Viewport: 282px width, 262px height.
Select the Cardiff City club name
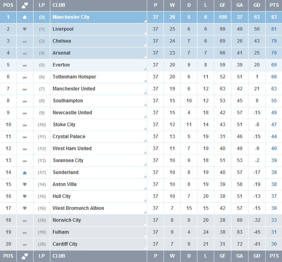tap(65, 244)
